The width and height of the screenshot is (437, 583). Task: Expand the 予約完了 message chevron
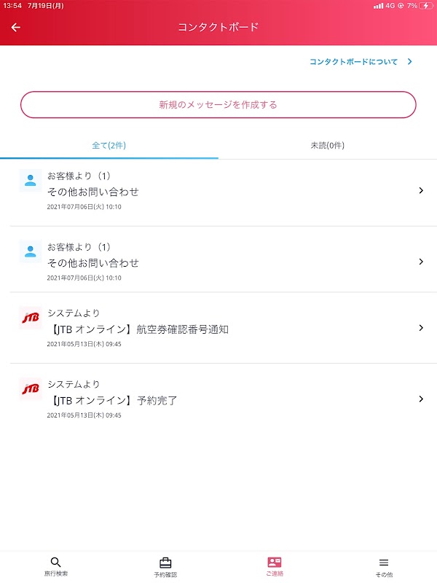tap(421, 399)
